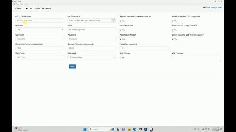Click the Connect Timeout field
Screen dimensions: 236x132
92,48
